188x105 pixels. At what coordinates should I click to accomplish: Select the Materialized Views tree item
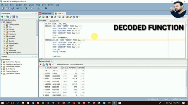(14, 52)
